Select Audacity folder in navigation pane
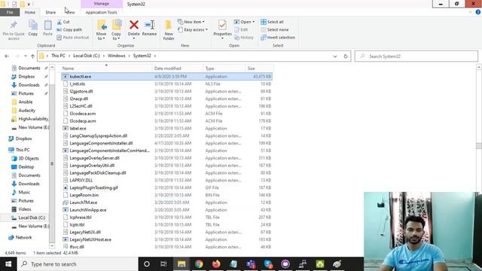This screenshot has width=482, height=271. pyautogui.click(x=27, y=111)
